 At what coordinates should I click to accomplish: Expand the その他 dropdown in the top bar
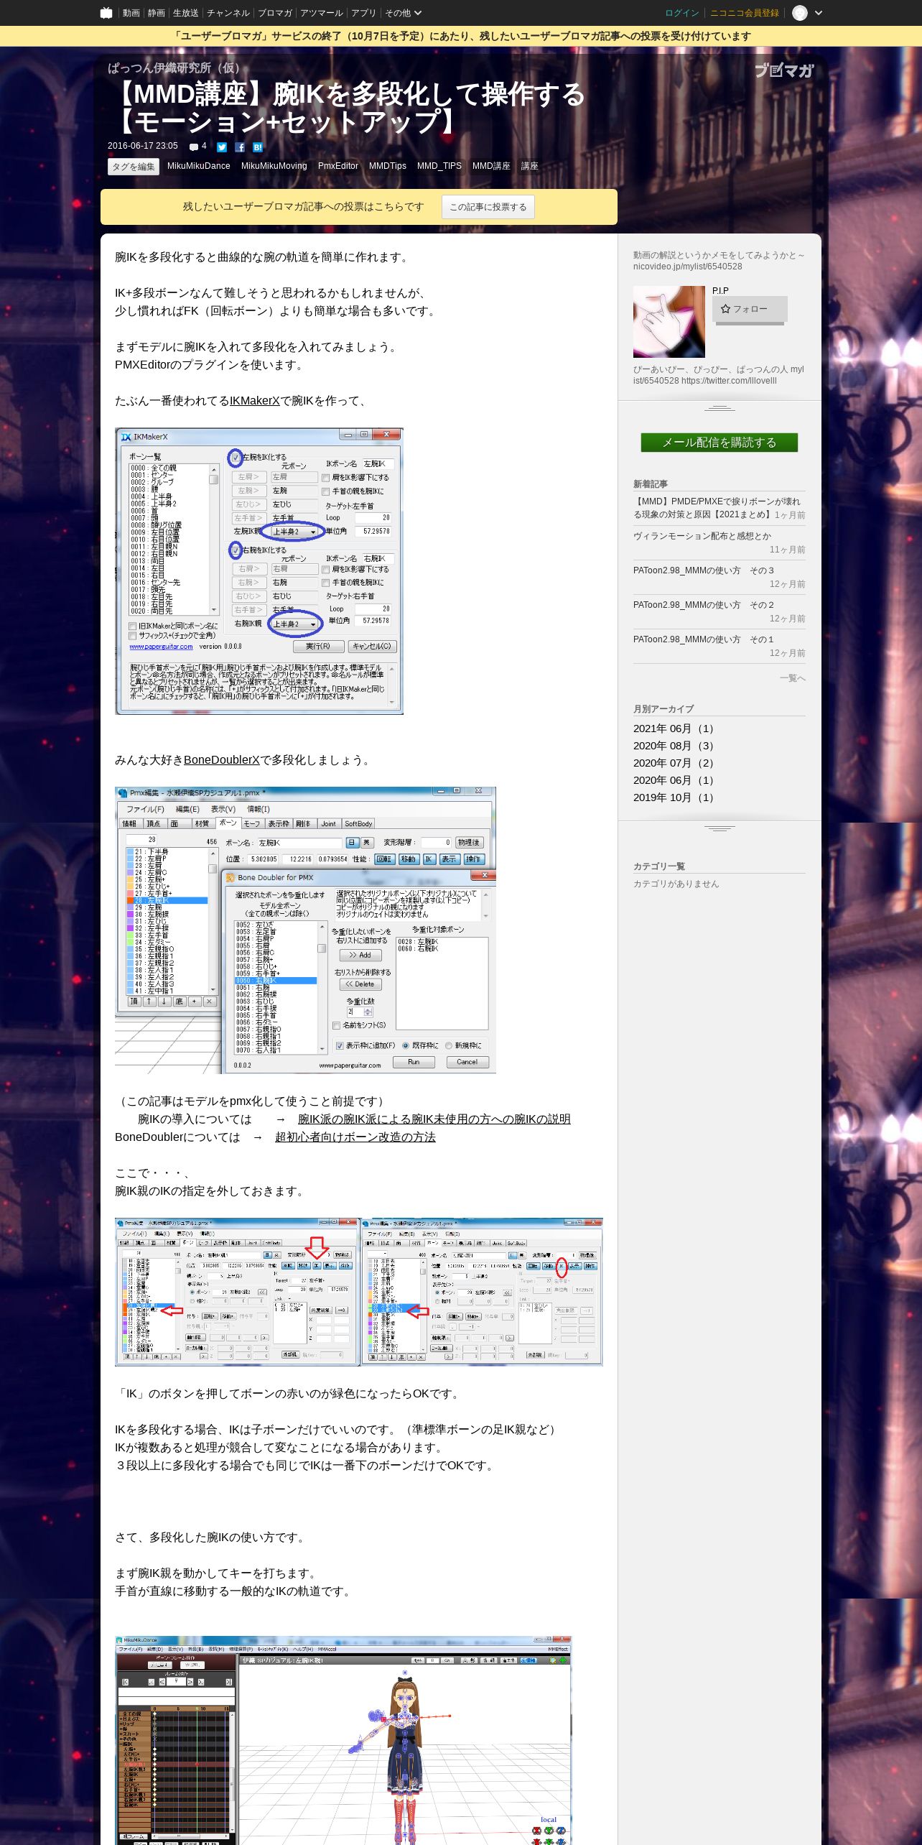[x=403, y=13]
